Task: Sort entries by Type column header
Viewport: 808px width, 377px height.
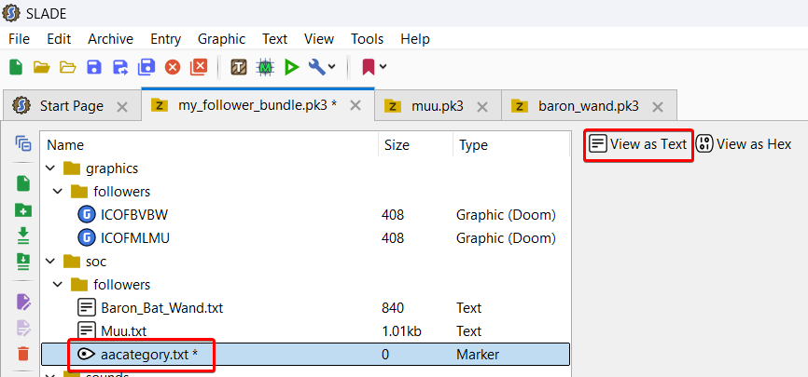Action: point(511,145)
